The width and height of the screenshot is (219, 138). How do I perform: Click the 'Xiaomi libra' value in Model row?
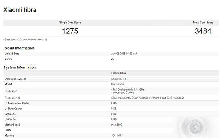pos(118,84)
